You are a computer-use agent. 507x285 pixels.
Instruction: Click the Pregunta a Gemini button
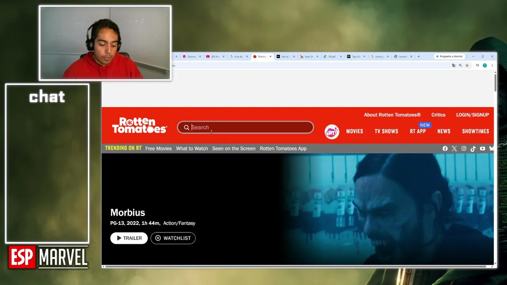449,57
